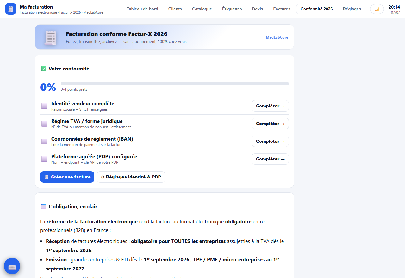Click the Identité vendeur complète label
405x278 pixels.
(x=83, y=103)
